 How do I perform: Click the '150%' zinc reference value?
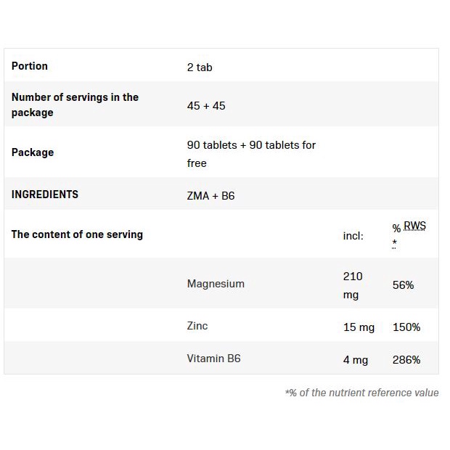tap(406, 327)
